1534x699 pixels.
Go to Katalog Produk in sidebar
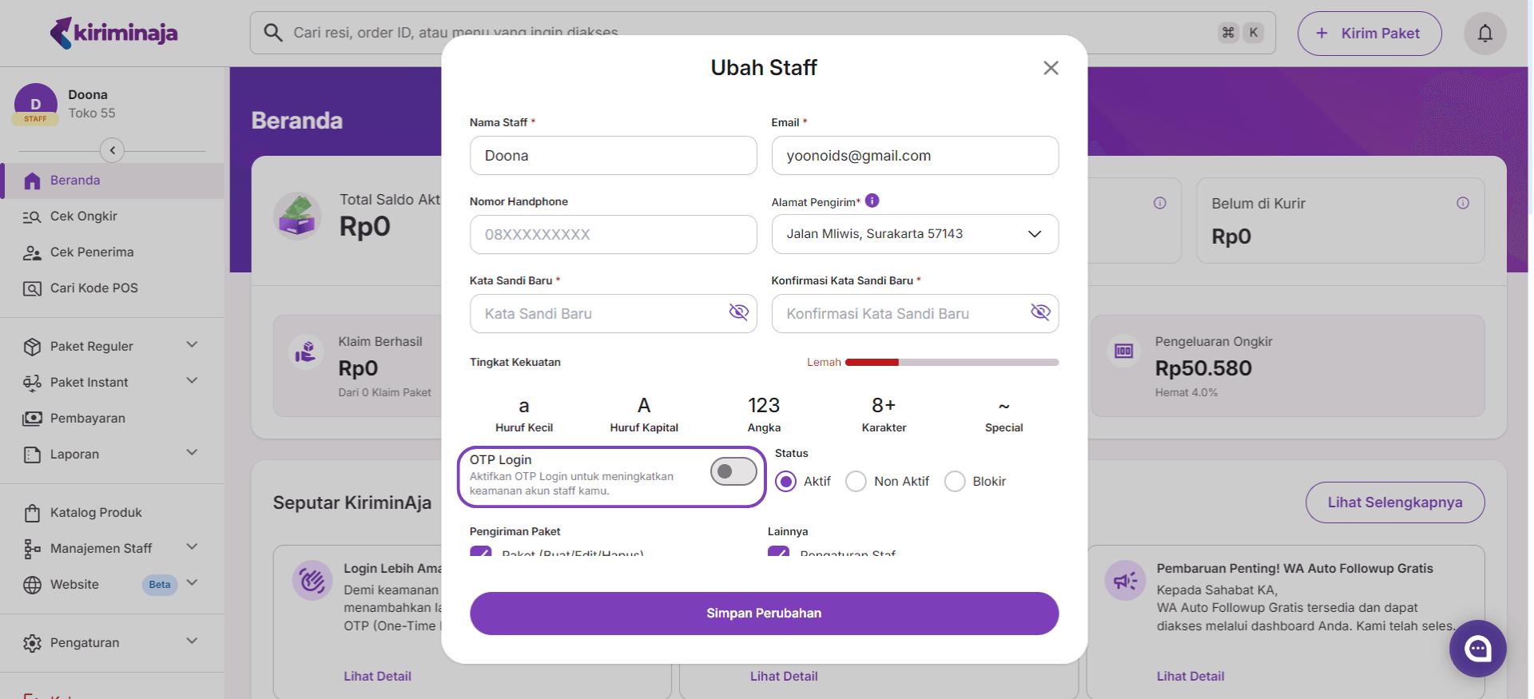tap(96, 512)
